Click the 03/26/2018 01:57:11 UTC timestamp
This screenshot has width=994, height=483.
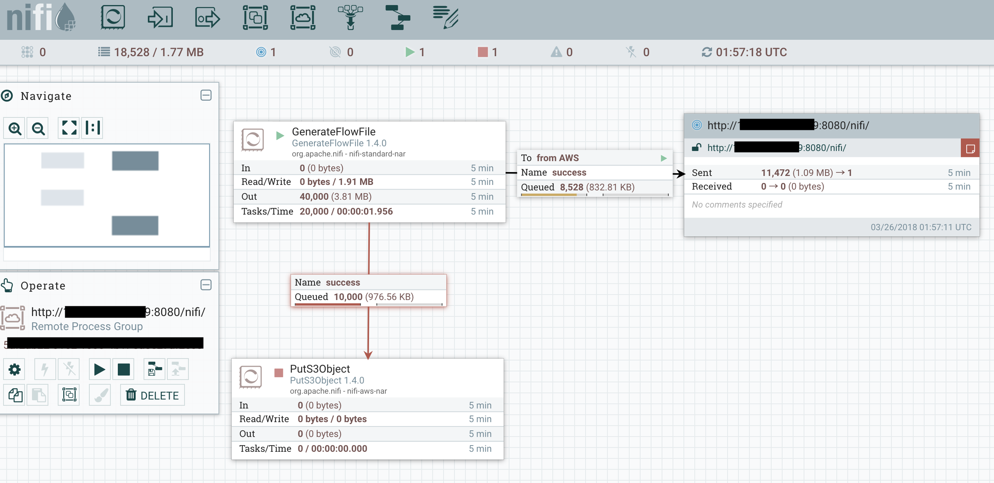[x=921, y=227]
